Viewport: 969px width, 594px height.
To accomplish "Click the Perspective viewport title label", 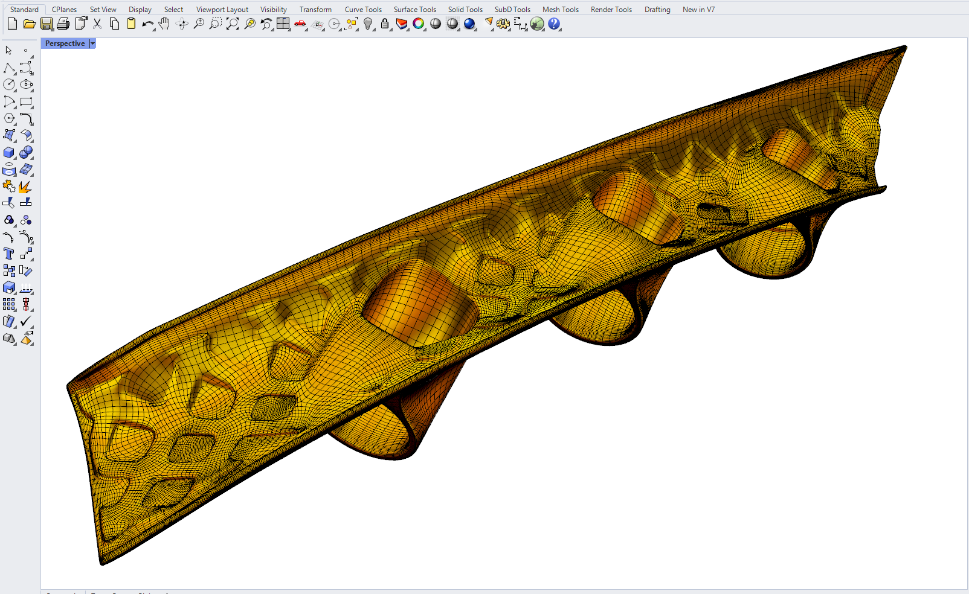I will (65, 43).
